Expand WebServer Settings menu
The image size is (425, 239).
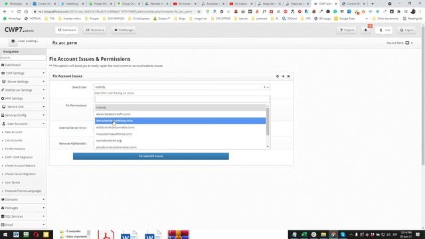click(23, 90)
